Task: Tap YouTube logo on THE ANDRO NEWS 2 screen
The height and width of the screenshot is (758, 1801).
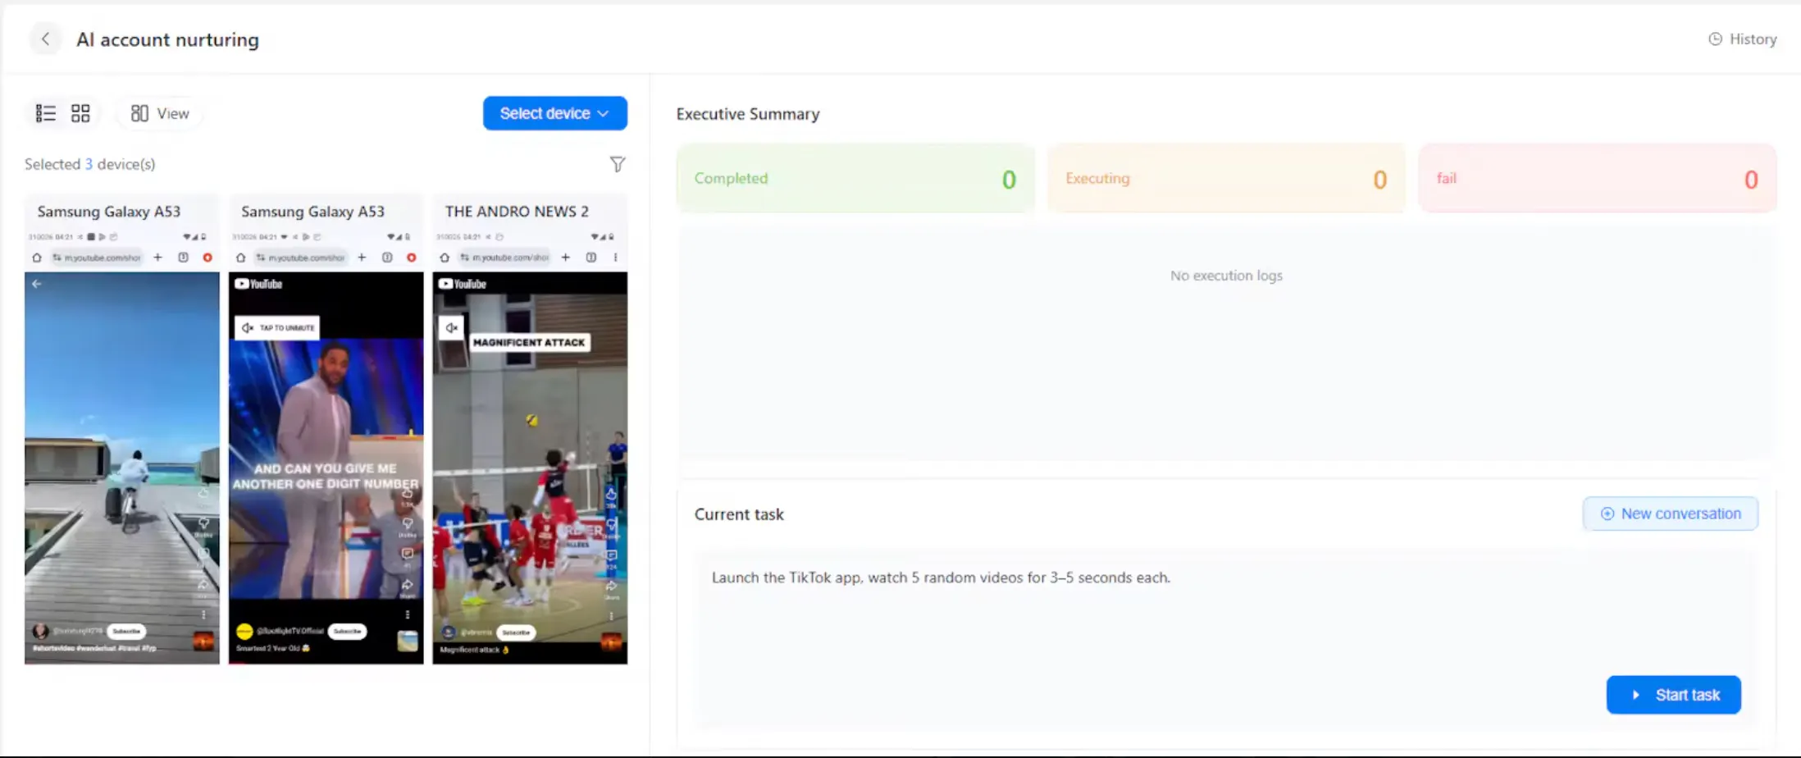Action: 463,284
